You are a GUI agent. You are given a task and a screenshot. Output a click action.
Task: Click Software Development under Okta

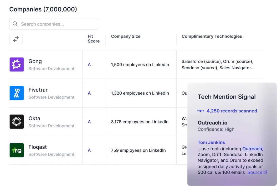click(x=52, y=126)
